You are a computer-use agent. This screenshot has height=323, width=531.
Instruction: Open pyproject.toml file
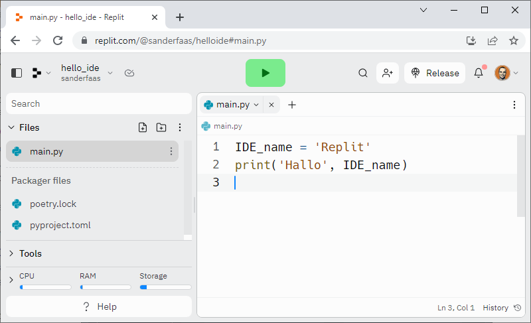(60, 226)
